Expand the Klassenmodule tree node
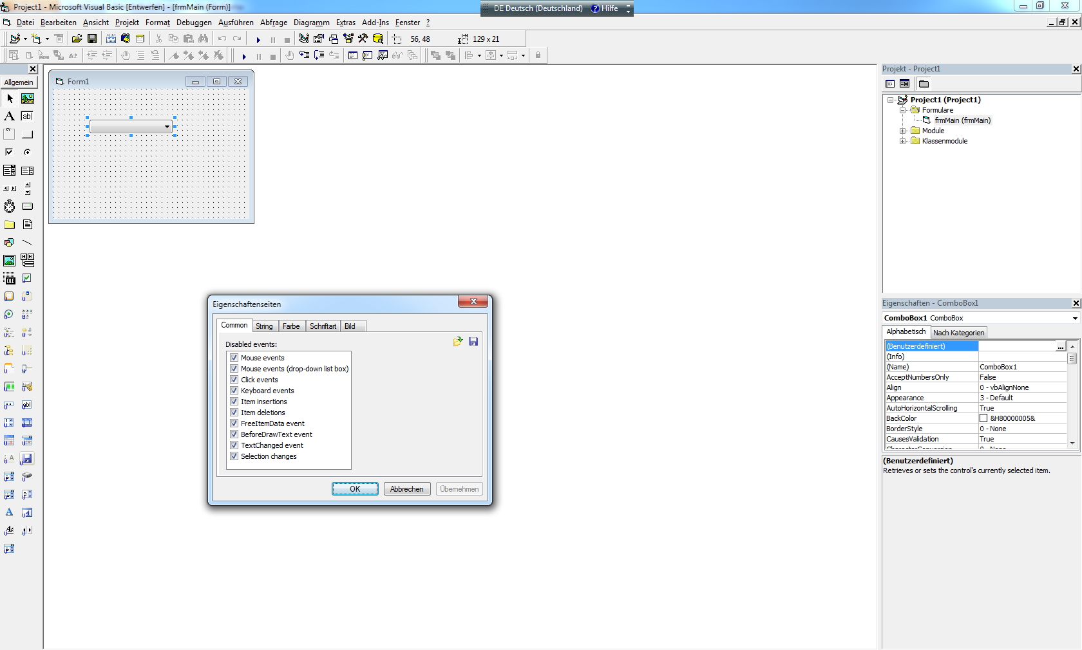1082x650 pixels. click(903, 142)
